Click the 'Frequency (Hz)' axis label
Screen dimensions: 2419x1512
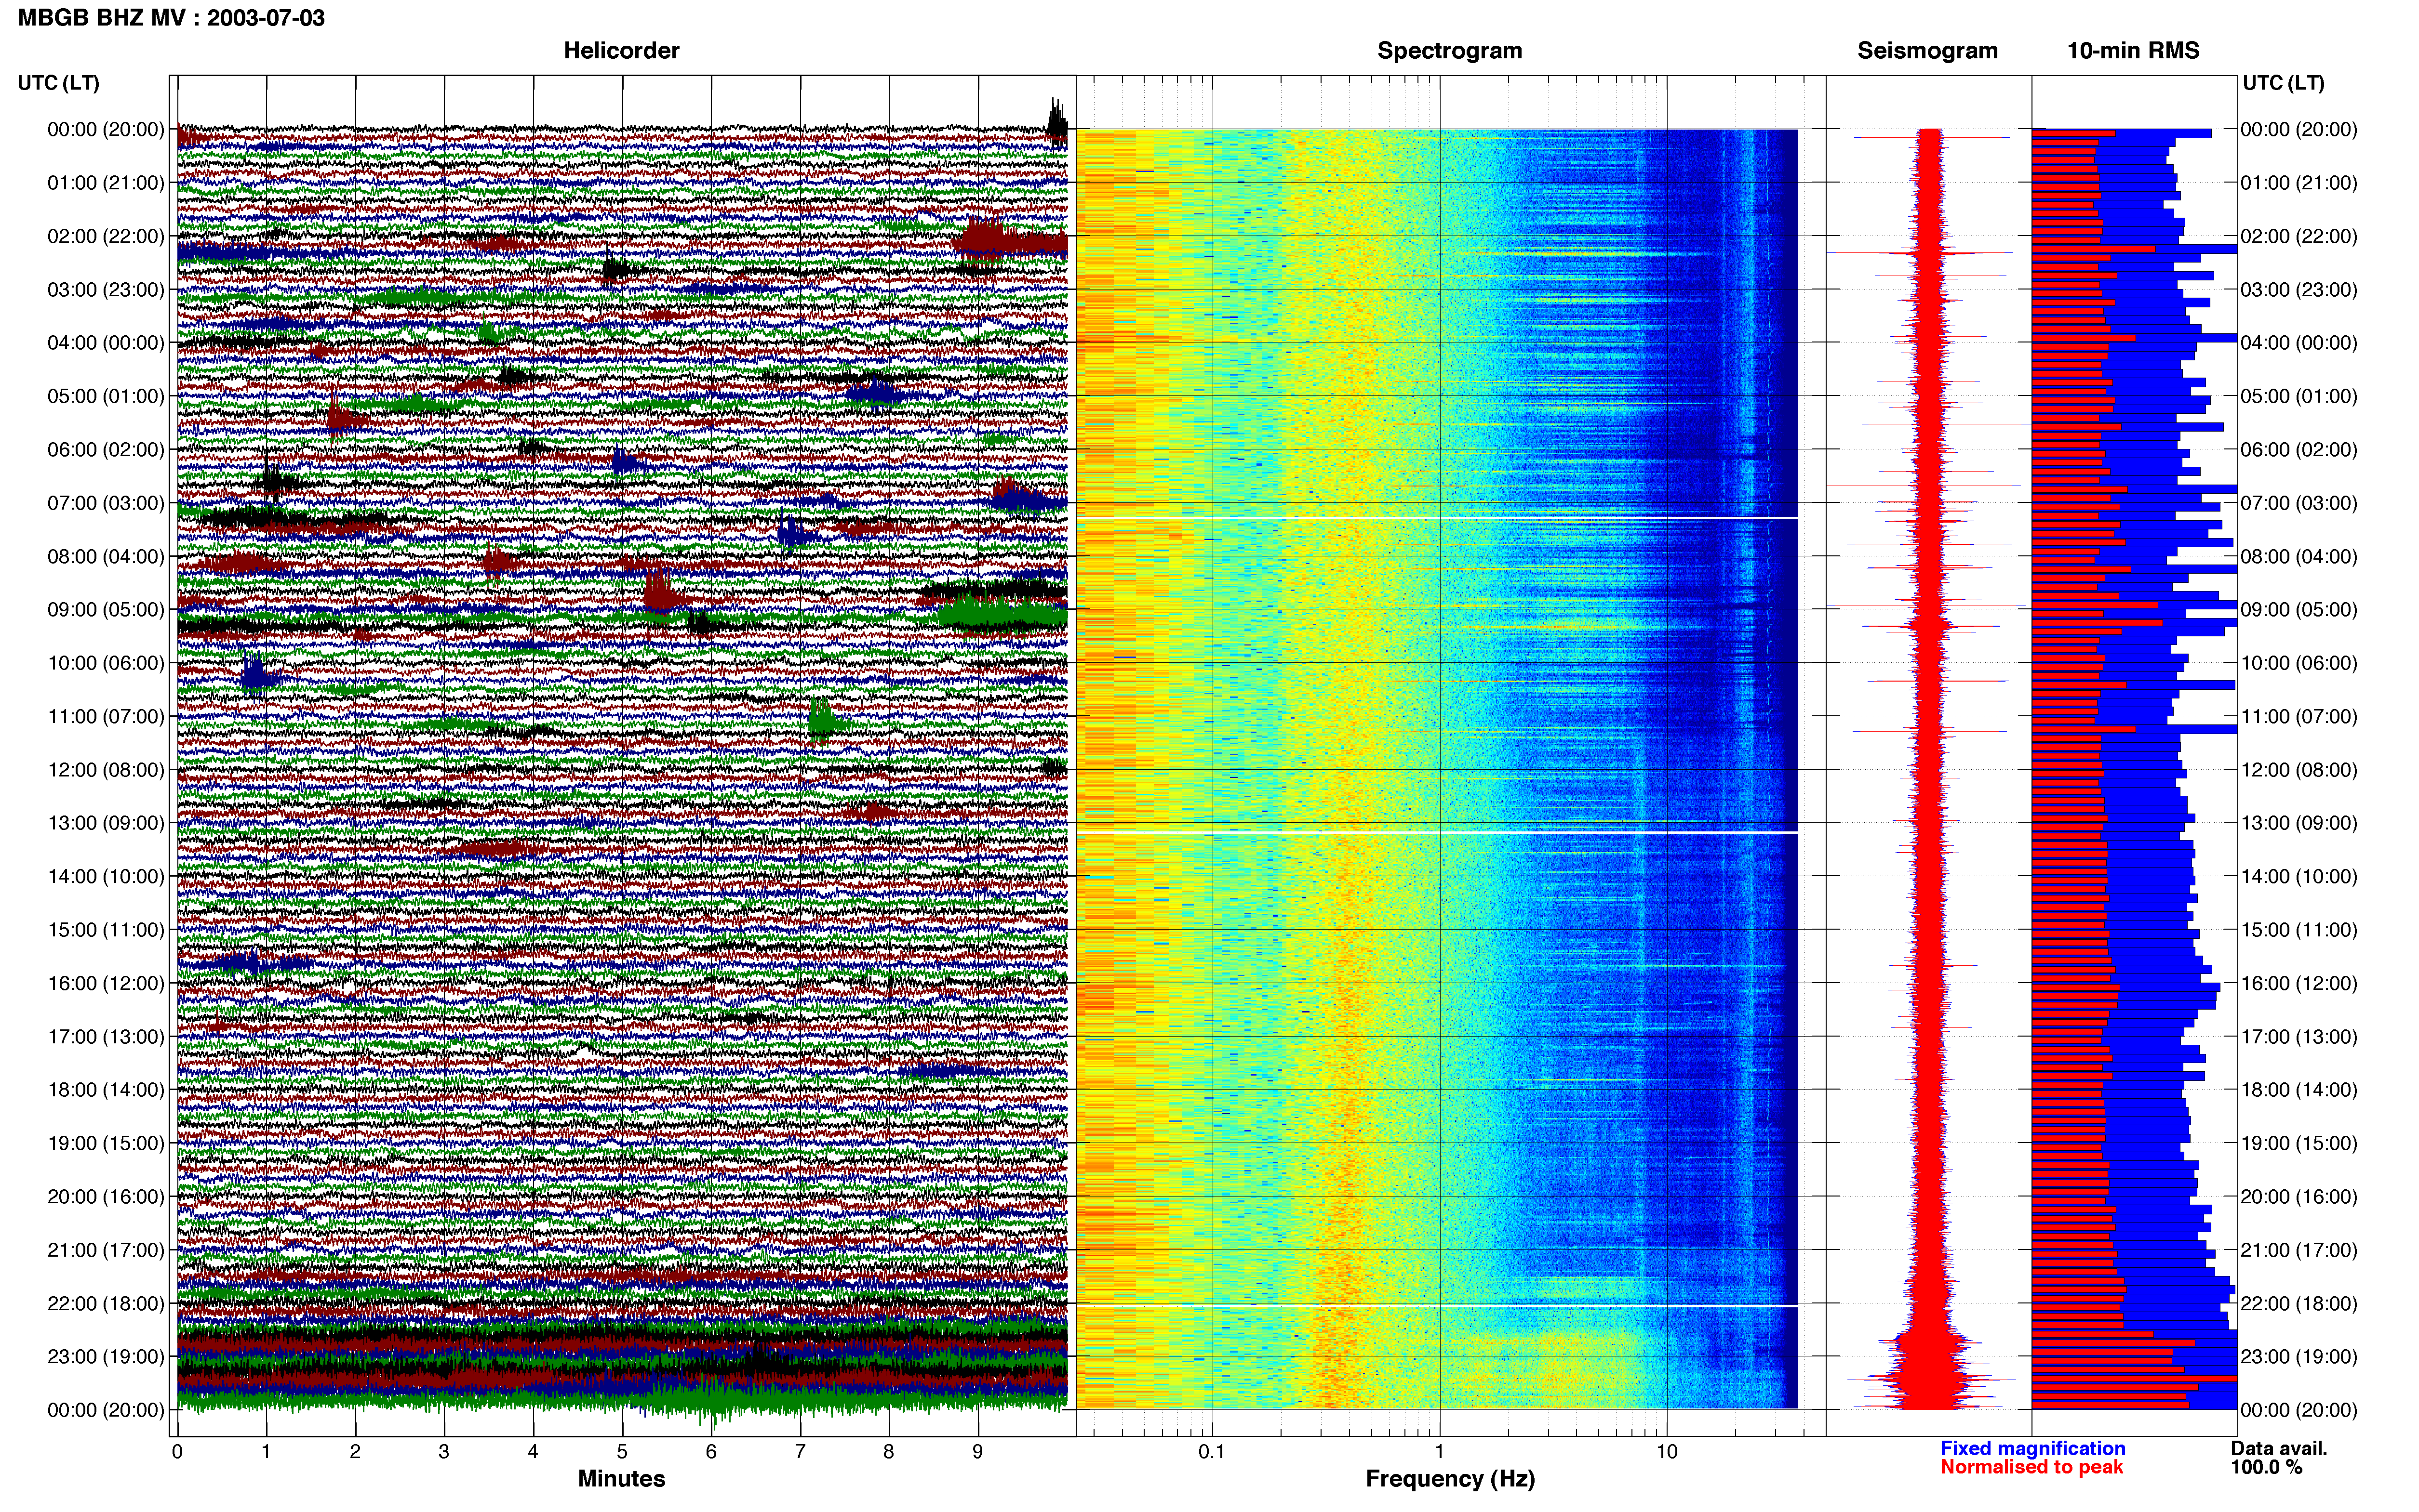click(1450, 1479)
